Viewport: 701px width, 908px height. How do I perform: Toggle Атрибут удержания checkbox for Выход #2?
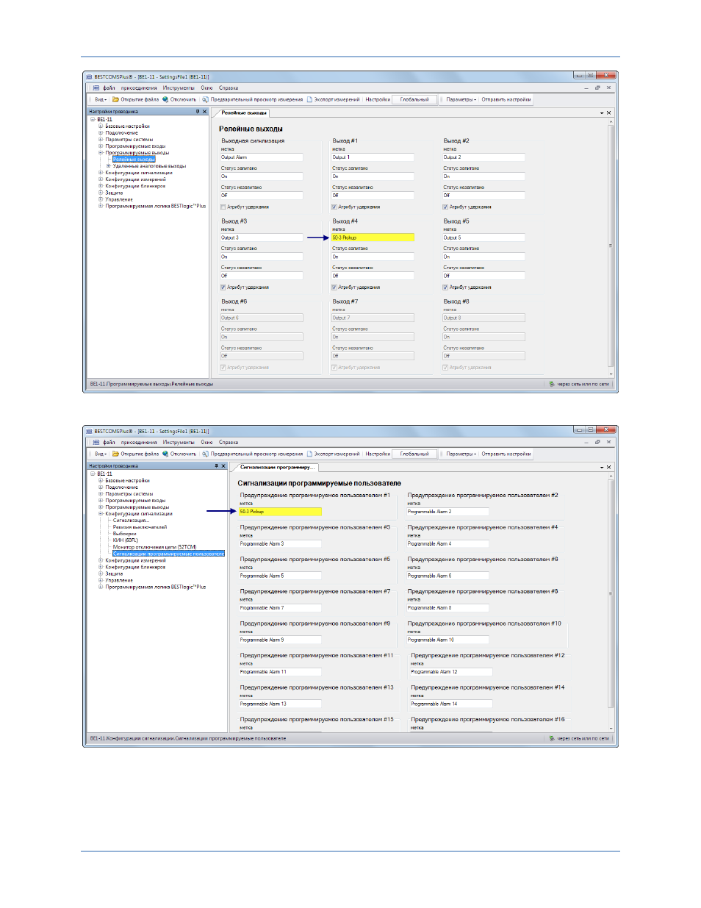pos(445,207)
